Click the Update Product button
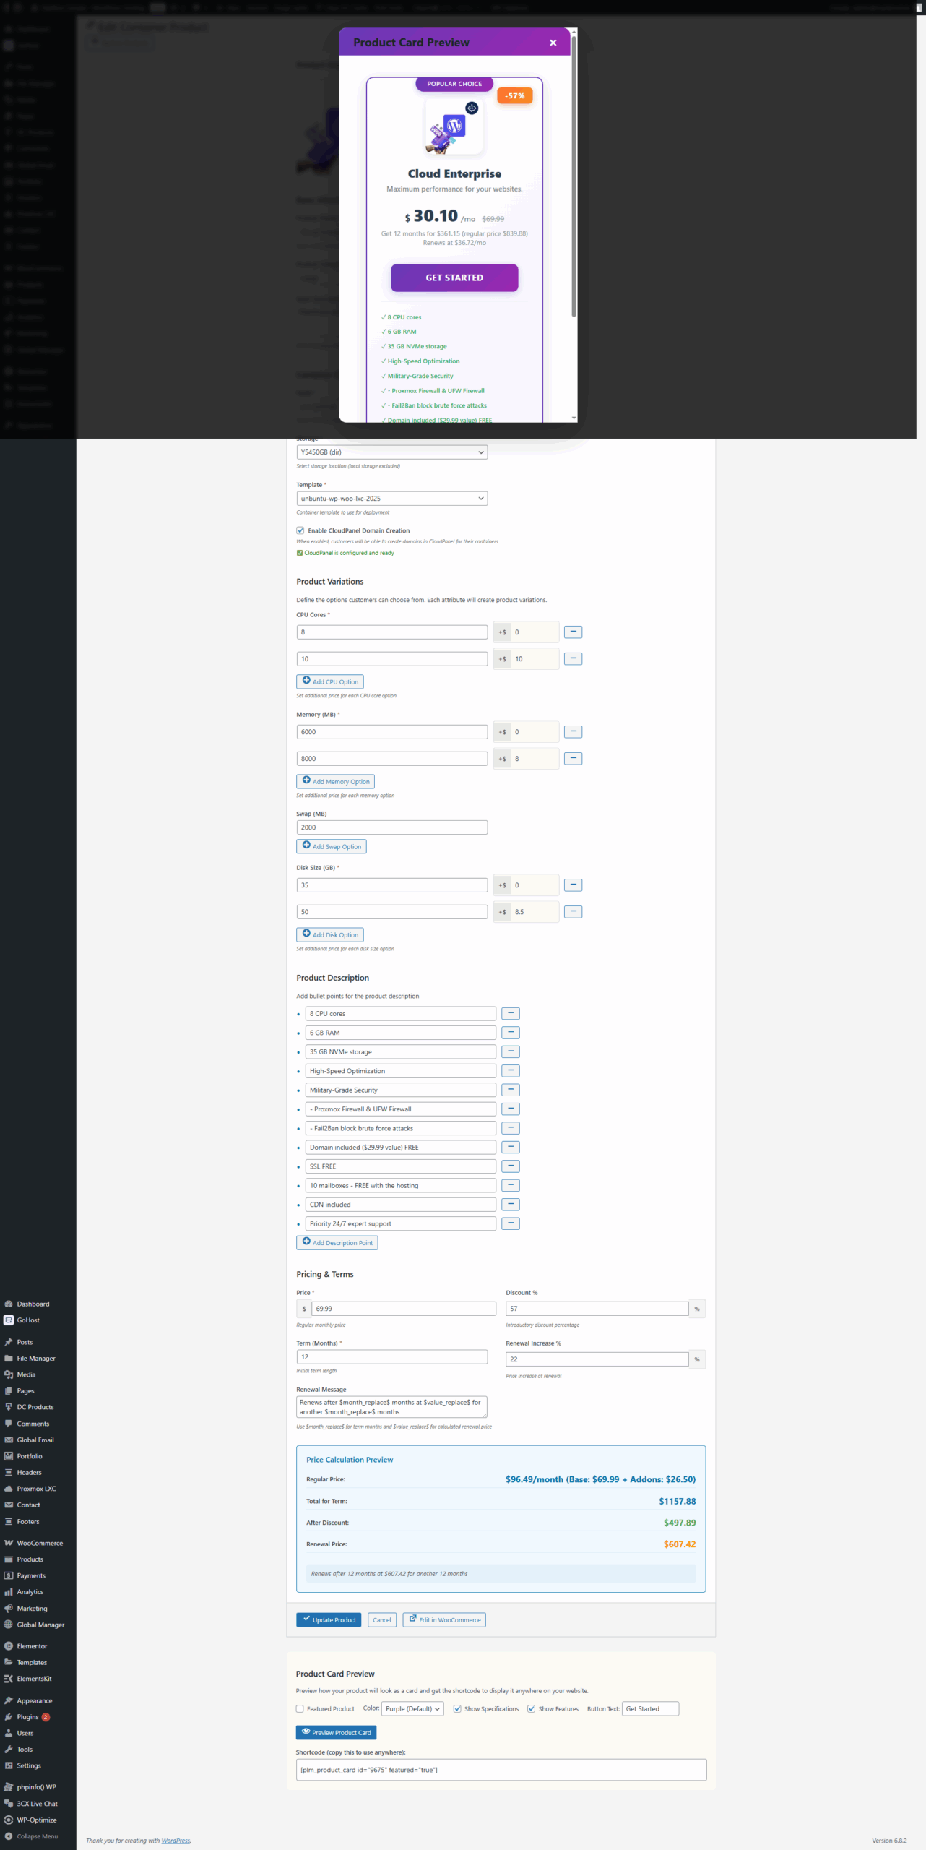The width and height of the screenshot is (926, 1850). [329, 1619]
